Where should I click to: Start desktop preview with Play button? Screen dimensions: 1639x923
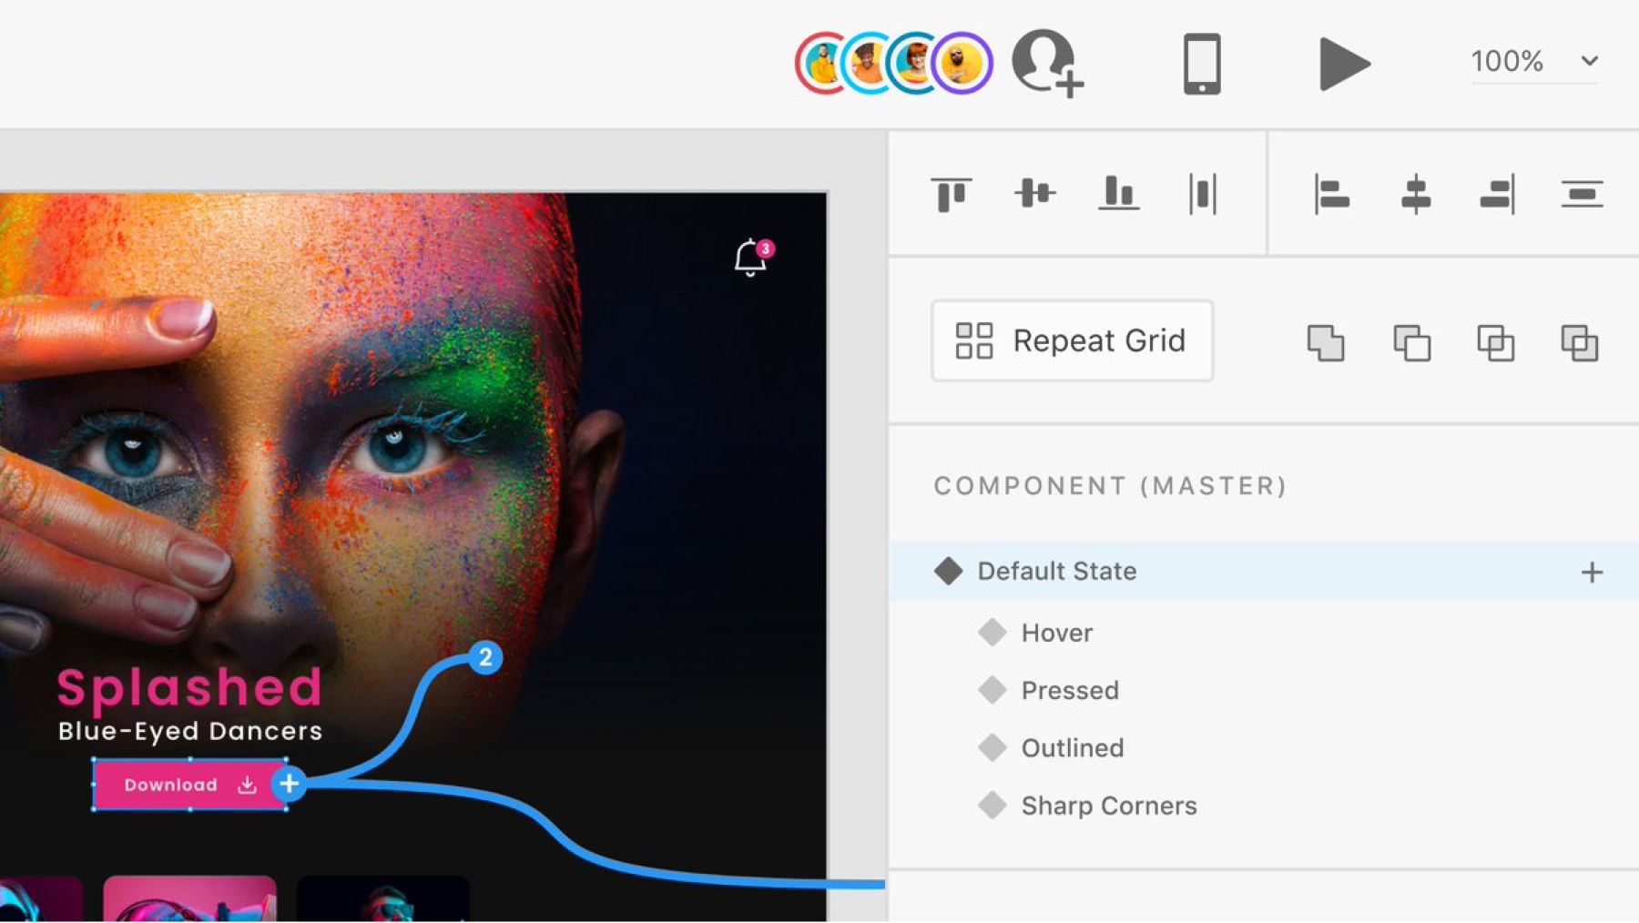coord(1343,64)
